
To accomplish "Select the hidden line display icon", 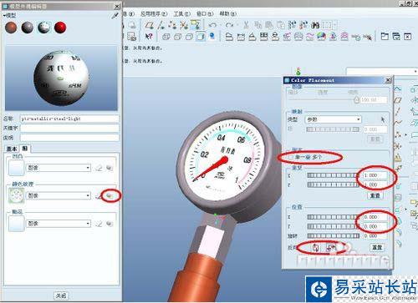I will (177, 37).
